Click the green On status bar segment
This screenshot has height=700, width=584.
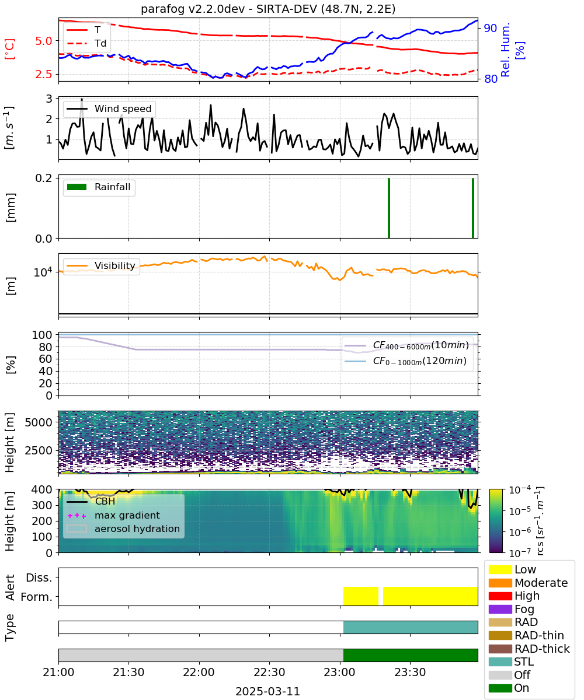[x=411, y=655]
